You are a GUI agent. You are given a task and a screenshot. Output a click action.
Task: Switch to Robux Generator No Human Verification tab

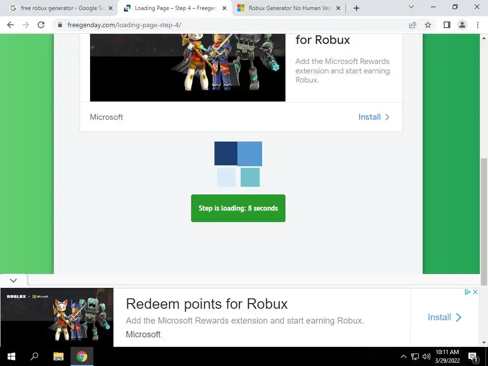click(x=289, y=9)
